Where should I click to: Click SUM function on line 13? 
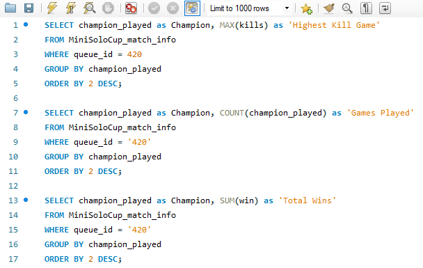tap(227, 200)
